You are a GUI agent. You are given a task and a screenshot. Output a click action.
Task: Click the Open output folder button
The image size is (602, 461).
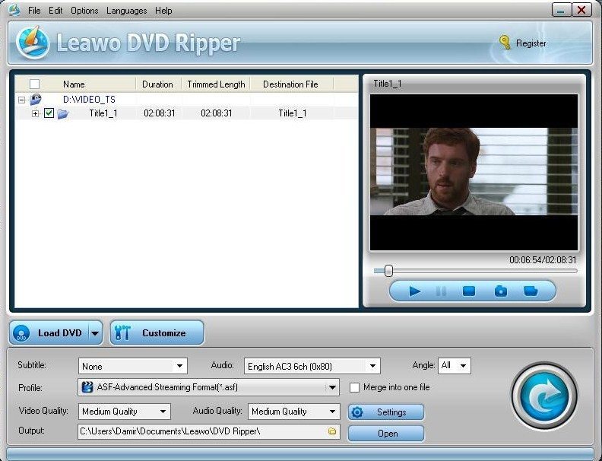point(386,434)
